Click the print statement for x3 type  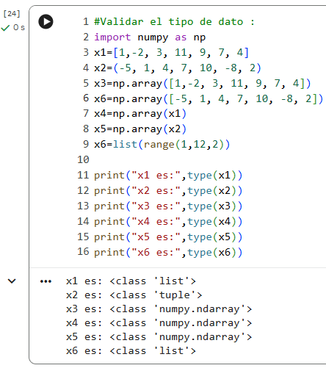pyautogui.click(x=168, y=206)
